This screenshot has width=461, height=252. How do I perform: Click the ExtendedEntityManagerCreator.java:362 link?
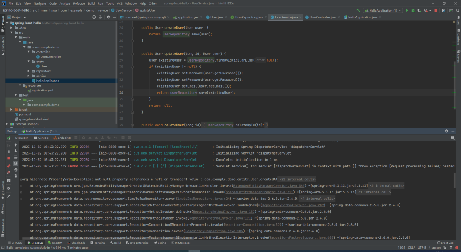[x=269, y=185]
